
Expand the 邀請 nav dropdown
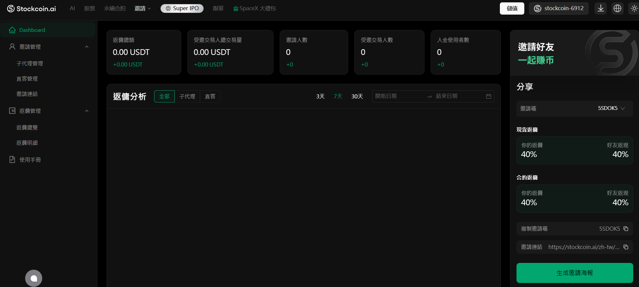click(143, 8)
